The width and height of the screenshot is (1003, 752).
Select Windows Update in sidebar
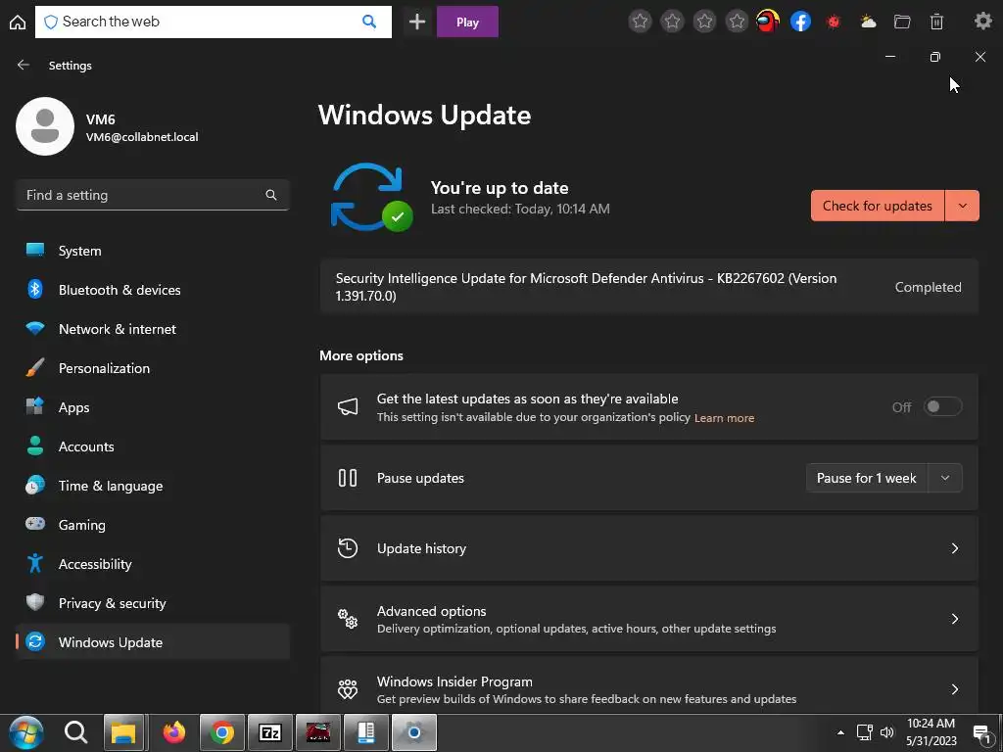point(152,642)
